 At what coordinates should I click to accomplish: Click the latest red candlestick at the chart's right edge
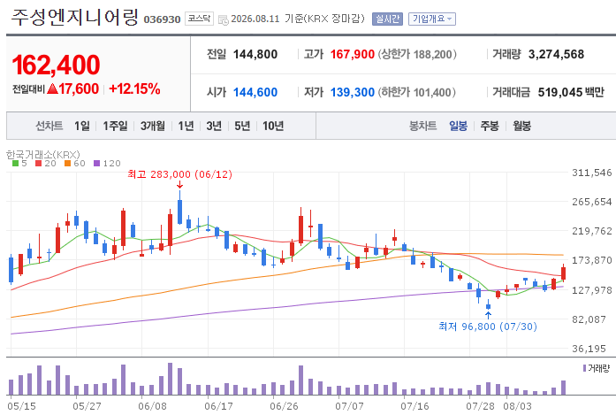[563, 273]
